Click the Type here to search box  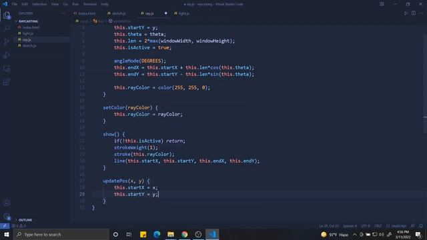pos(61,234)
